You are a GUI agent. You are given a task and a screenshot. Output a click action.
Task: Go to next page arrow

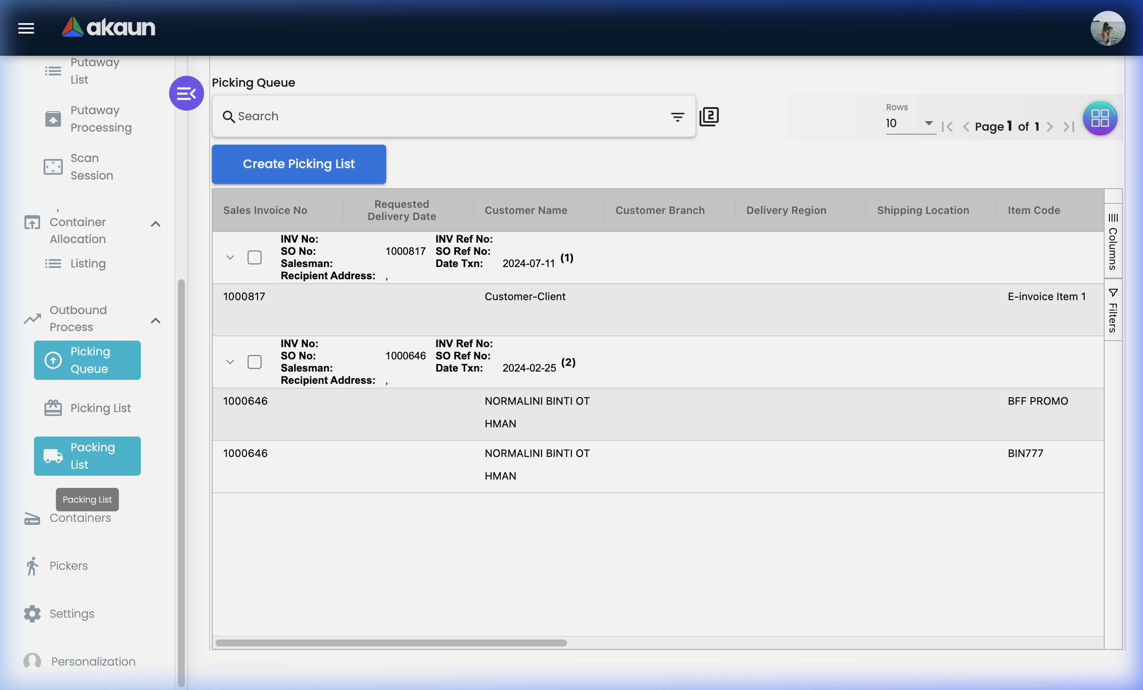[x=1050, y=126]
